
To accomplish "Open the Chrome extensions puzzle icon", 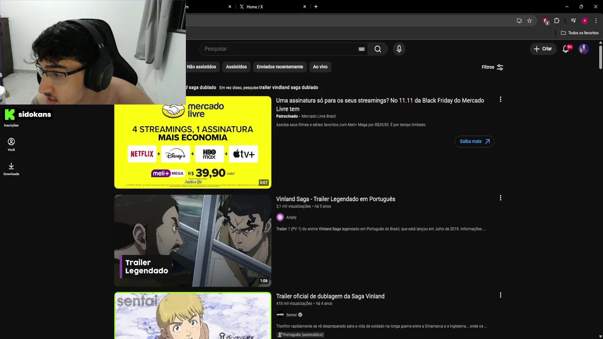I will pos(556,21).
